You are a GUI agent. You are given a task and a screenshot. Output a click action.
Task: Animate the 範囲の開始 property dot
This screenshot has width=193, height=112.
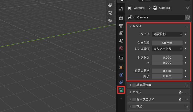click(x=185, y=71)
